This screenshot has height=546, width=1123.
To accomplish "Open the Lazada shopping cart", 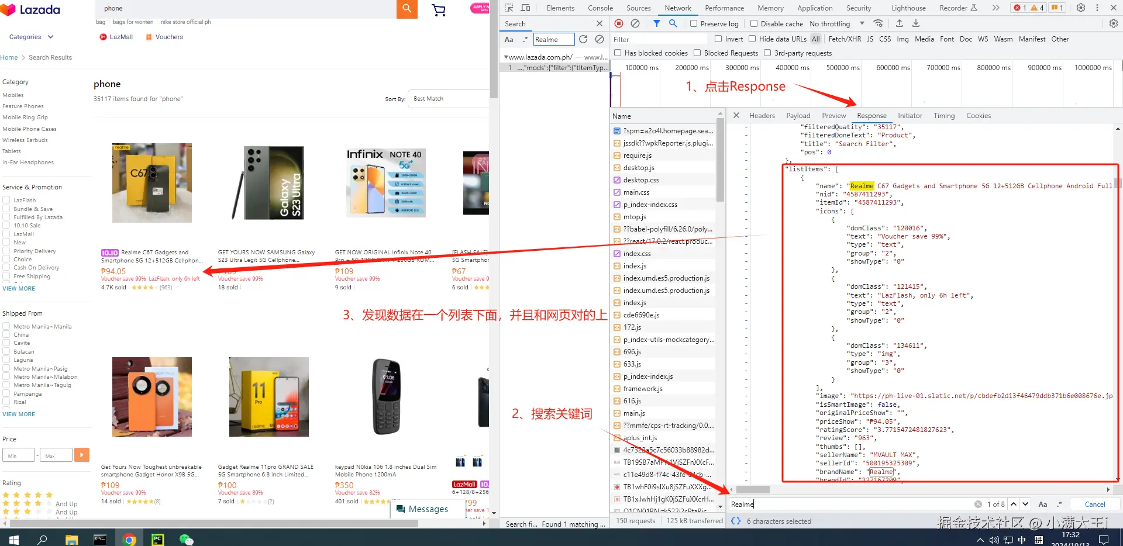I will point(438,10).
